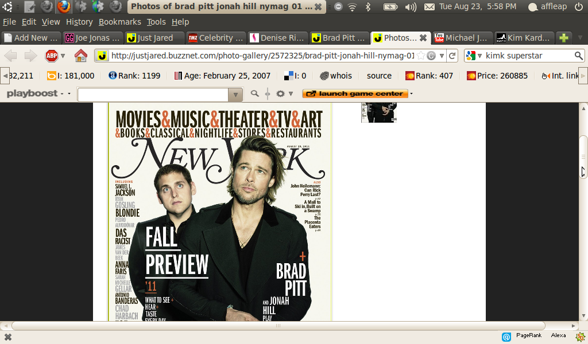Click the playboost magnifier search icon

click(x=254, y=93)
